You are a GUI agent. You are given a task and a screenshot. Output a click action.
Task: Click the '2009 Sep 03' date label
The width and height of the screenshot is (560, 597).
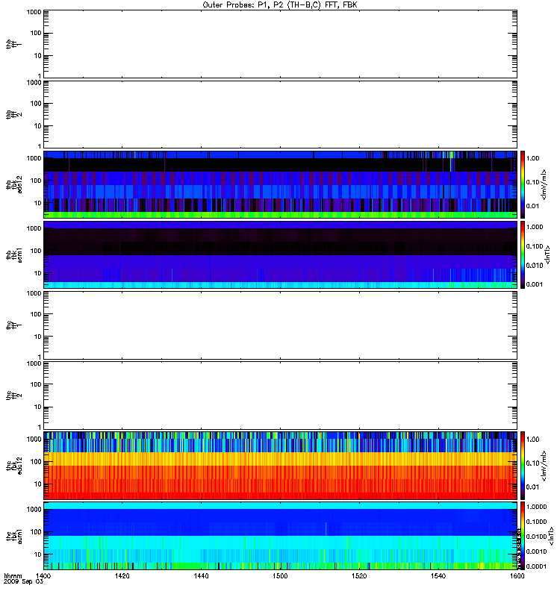(x=23, y=582)
